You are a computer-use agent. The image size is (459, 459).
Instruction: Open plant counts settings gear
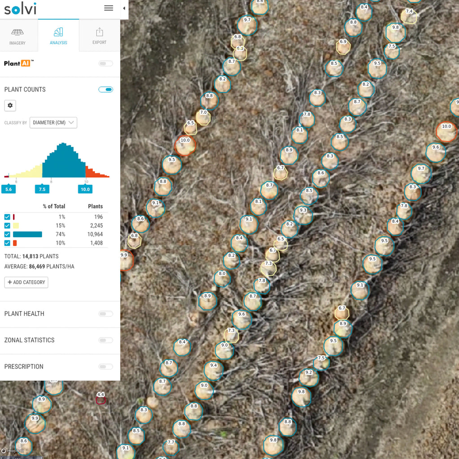(x=10, y=105)
